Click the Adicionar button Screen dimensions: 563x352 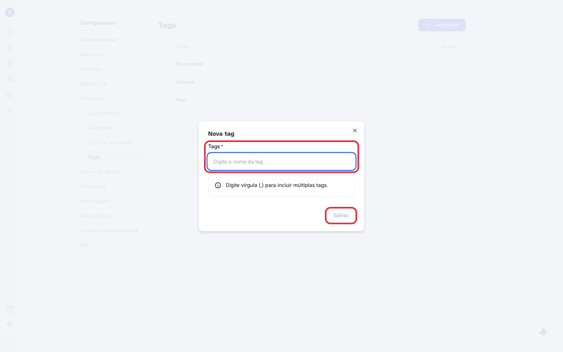click(442, 25)
